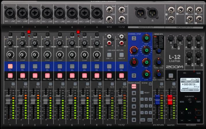Click the SEND EFX level knob
Screen dimensions: 206x129
pos(134,50)
